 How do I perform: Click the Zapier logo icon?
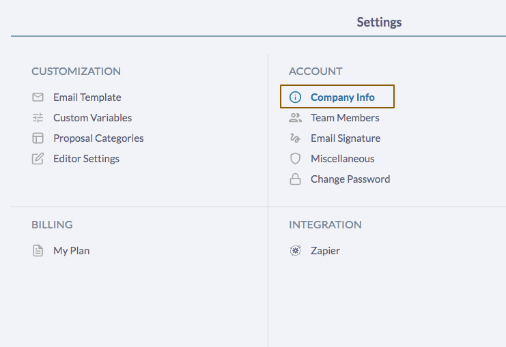[295, 251]
